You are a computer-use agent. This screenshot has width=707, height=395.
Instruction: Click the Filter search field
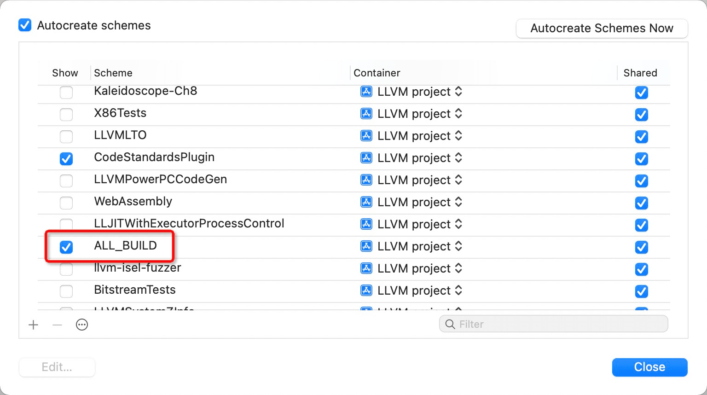(554, 324)
